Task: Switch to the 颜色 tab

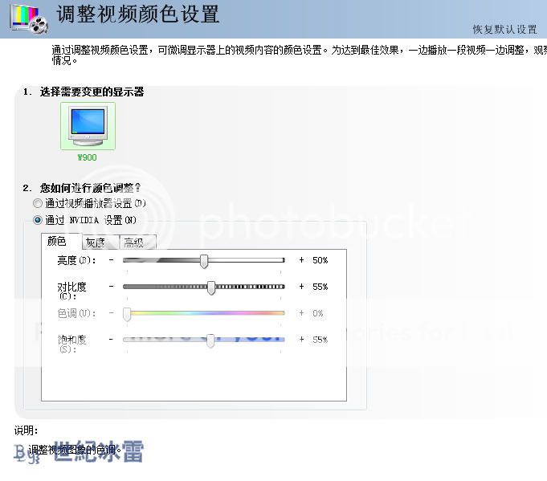Action: (57, 242)
